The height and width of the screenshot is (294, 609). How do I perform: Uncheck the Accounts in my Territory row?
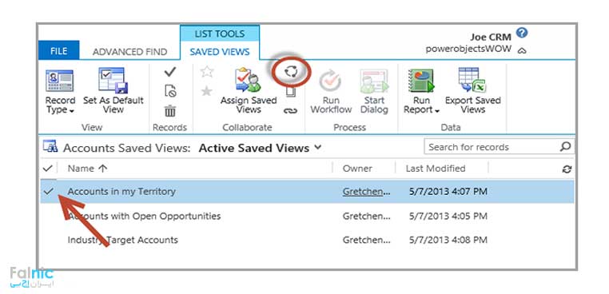[48, 191]
